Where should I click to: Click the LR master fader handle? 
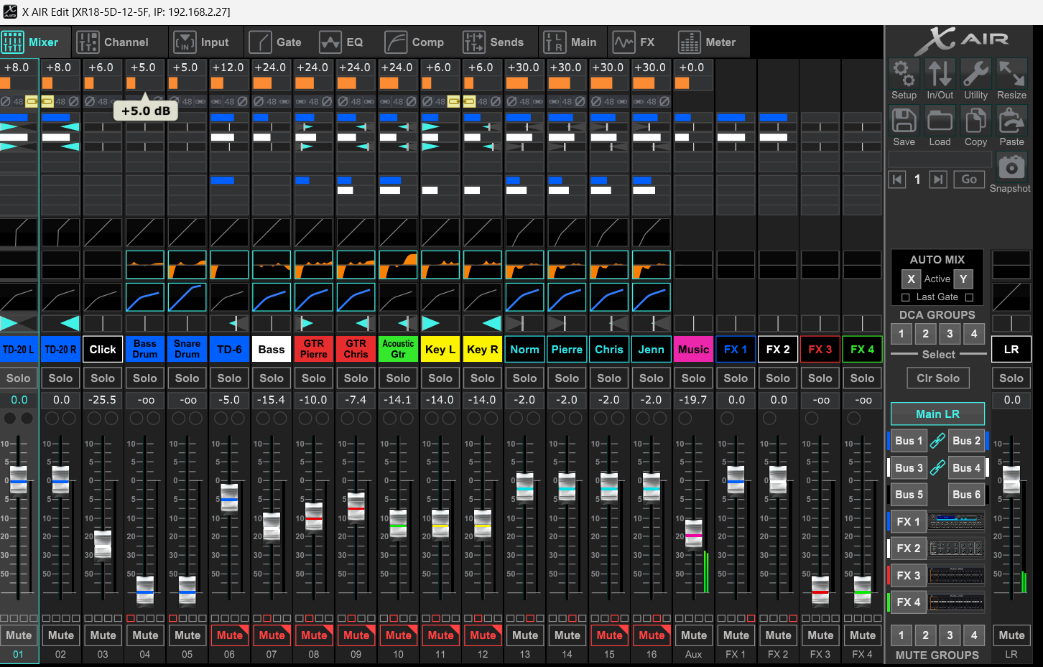(1011, 480)
